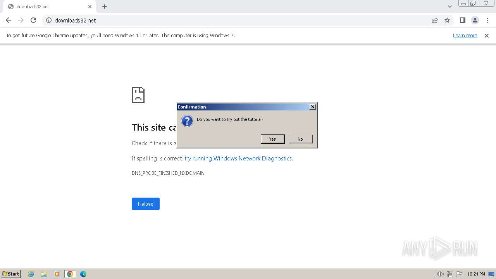
Task: Close the downloads32.net tab
Action: click(x=90, y=7)
